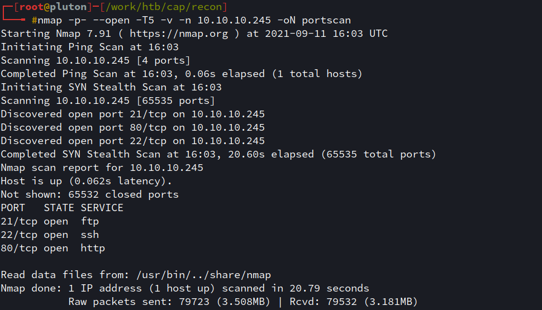
Task: Click the 'Host is up' latency line
Action: (x=86, y=182)
